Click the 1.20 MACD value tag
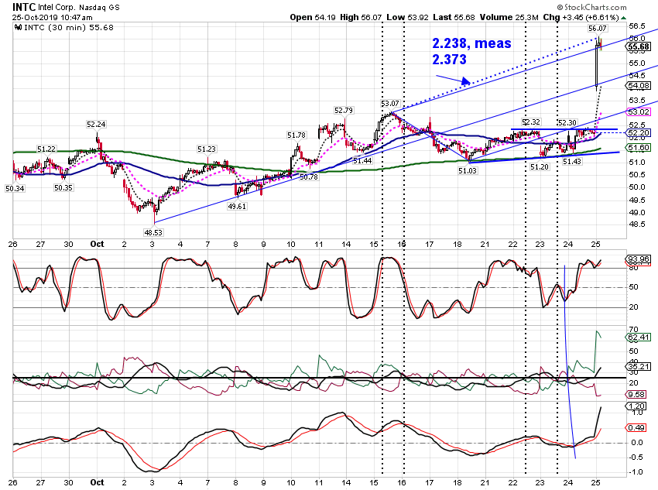The height and width of the screenshot is (490, 658). pyautogui.click(x=637, y=406)
